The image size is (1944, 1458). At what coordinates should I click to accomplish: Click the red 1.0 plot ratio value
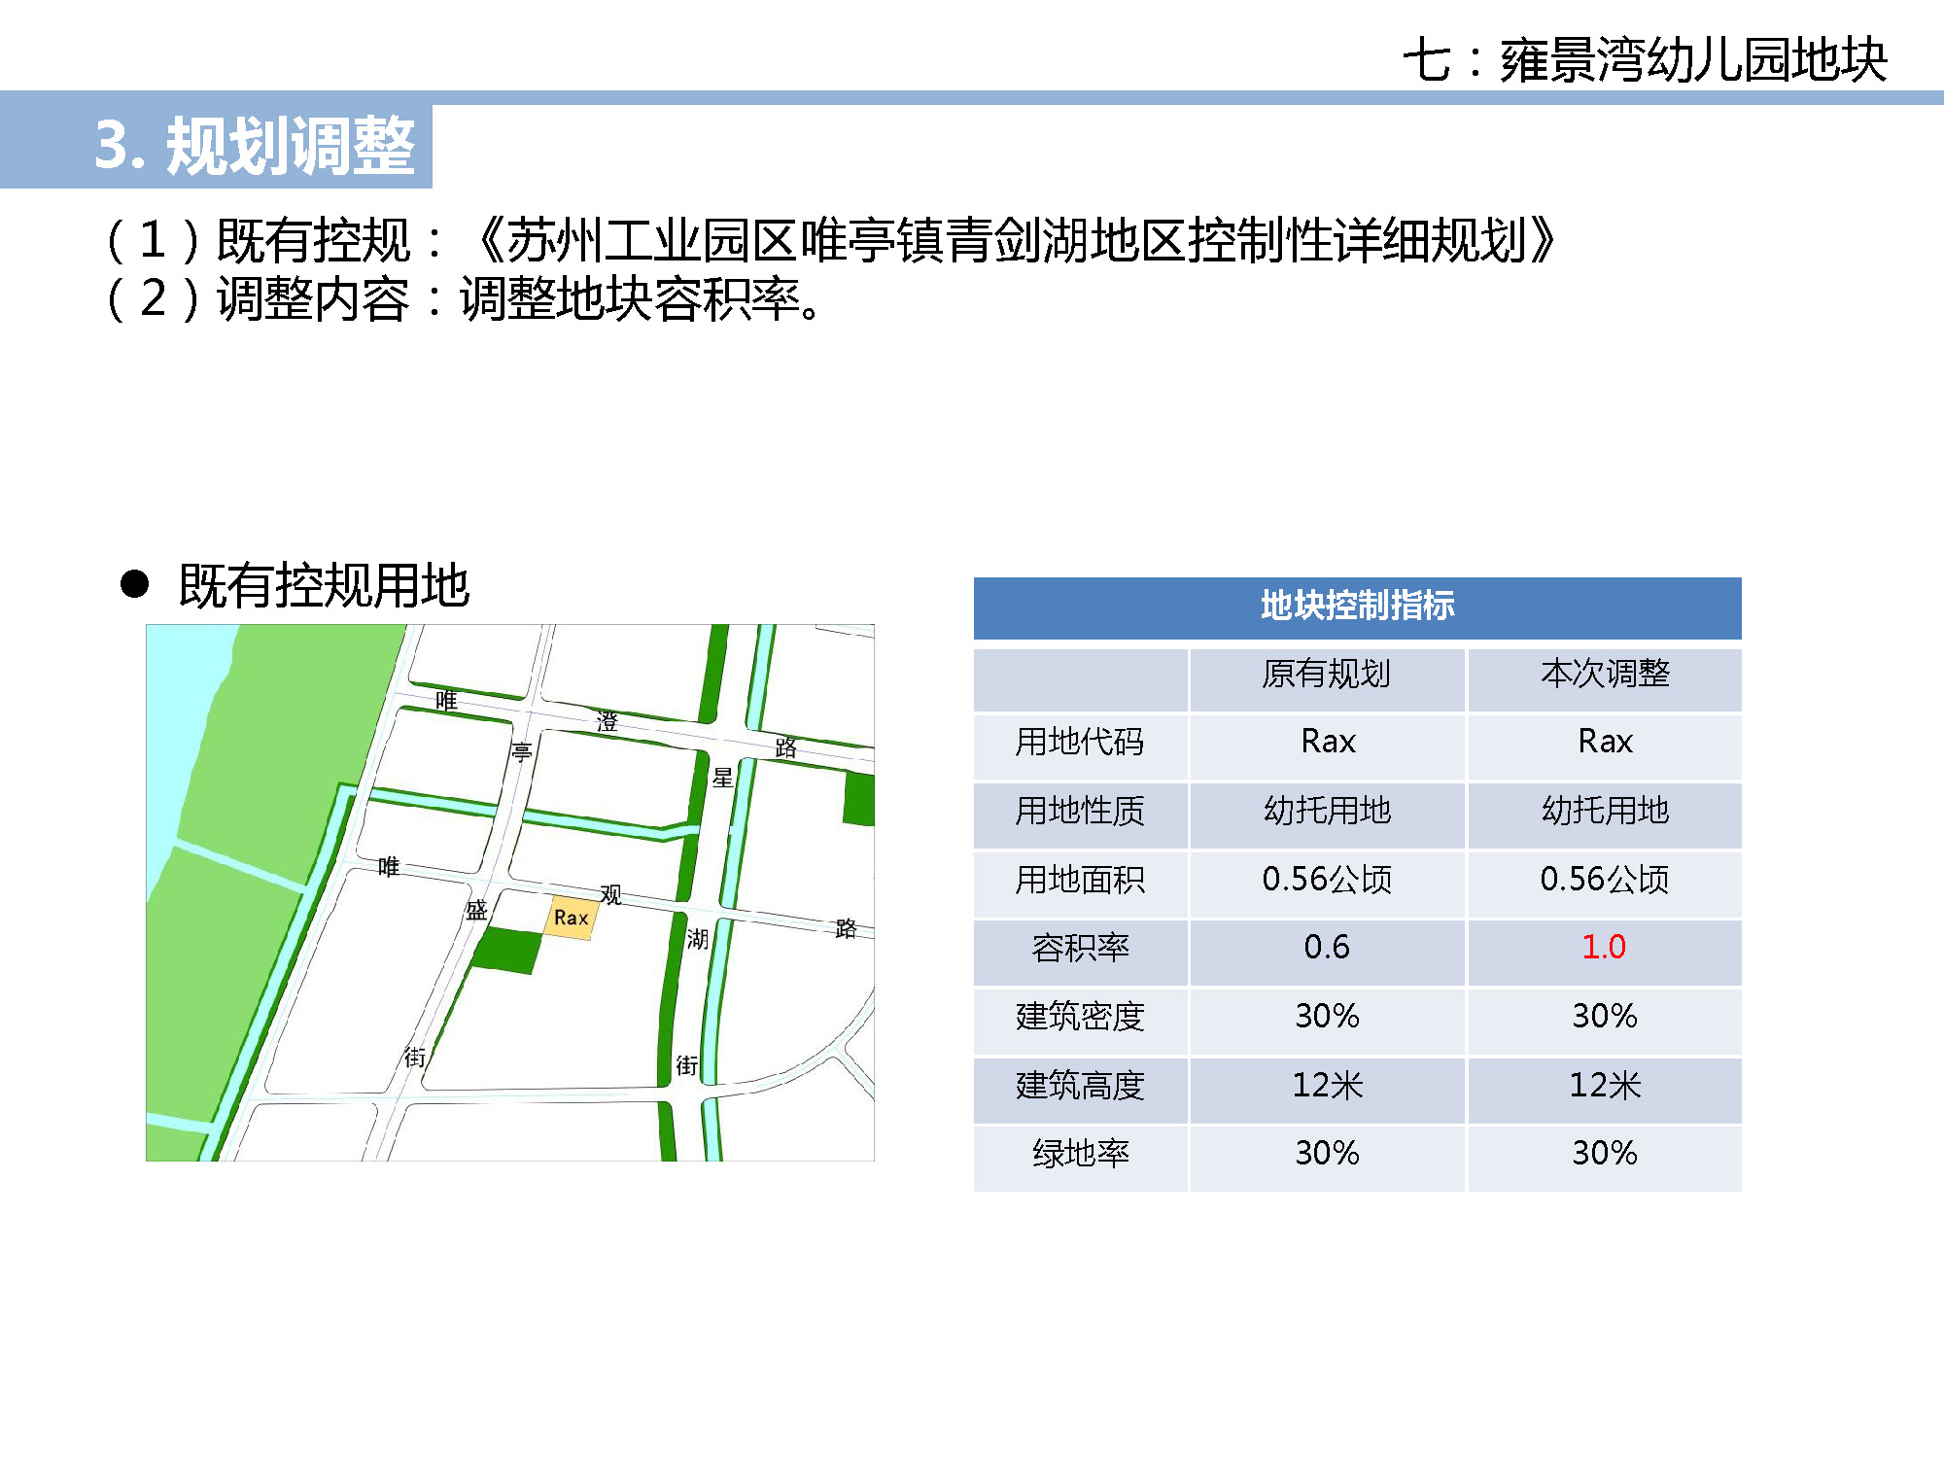[x=1603, y=947]
